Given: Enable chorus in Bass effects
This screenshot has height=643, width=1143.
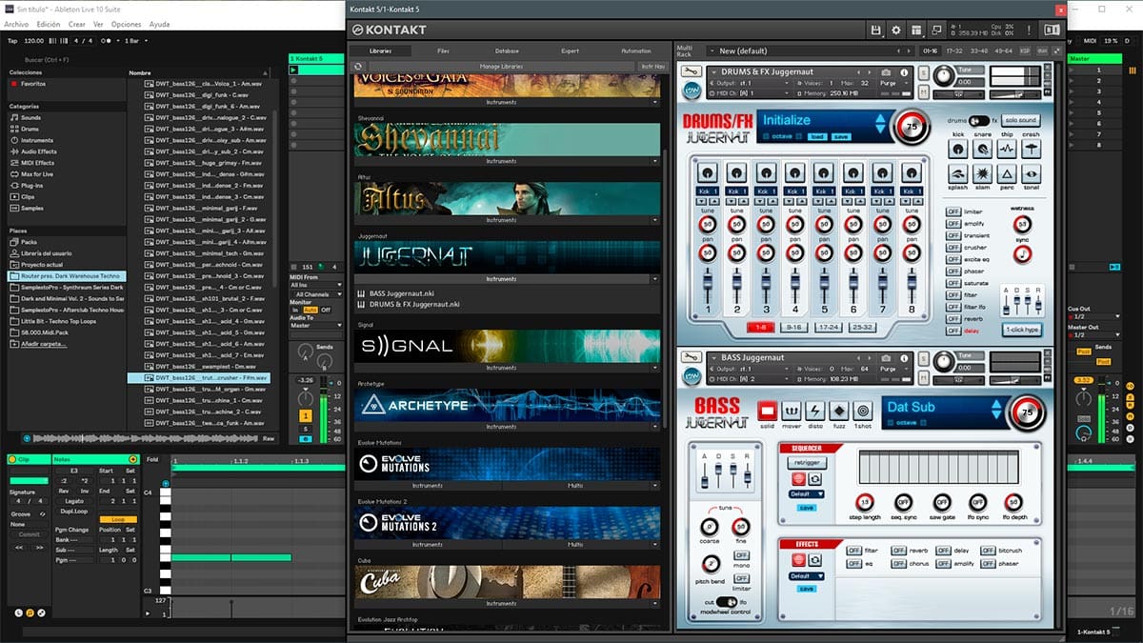Looking at the screenshot, I should coord(898,564).
